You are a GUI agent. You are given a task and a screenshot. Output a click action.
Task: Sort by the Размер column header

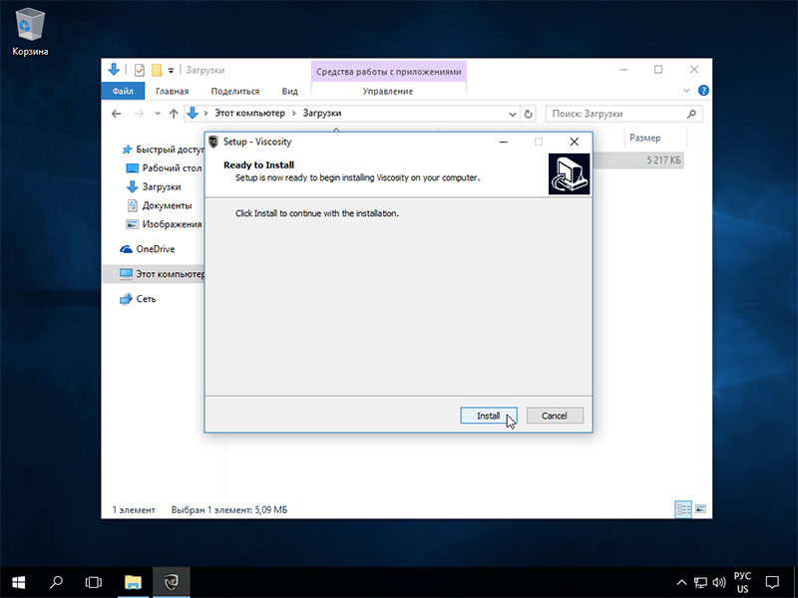644,138
